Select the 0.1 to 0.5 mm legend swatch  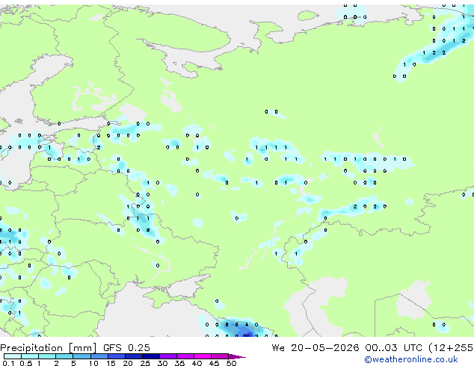13,356
